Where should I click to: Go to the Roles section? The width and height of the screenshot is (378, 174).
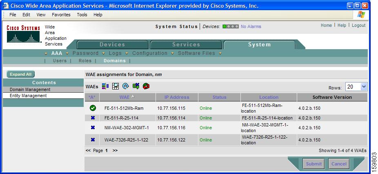[85, 61]
